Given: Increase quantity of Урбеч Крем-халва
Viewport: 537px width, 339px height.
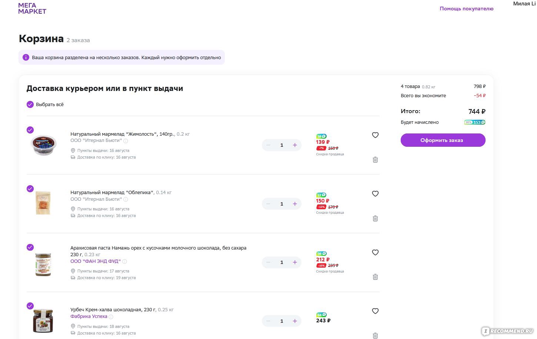Looking at the screenshot, I should (295, 321).
